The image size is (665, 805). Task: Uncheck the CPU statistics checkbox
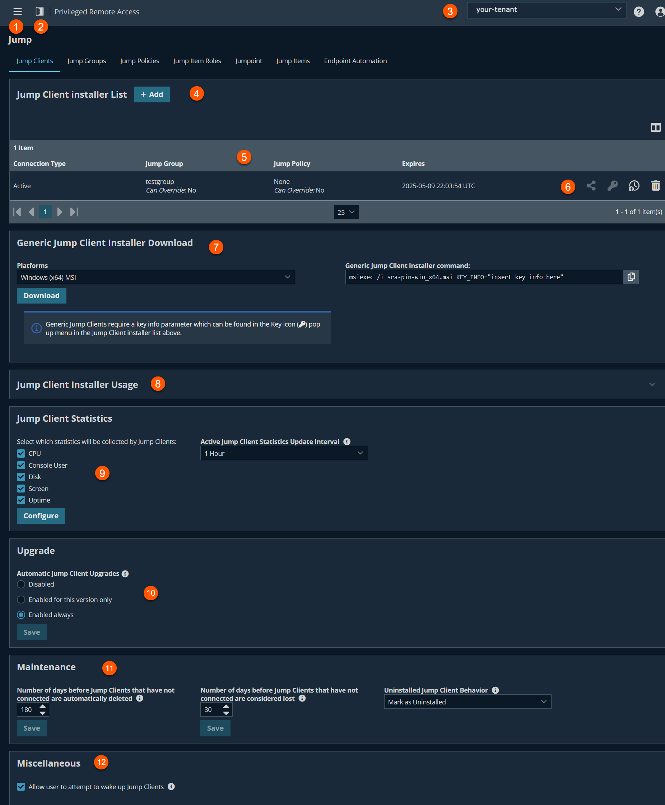(x=21, y=453)
